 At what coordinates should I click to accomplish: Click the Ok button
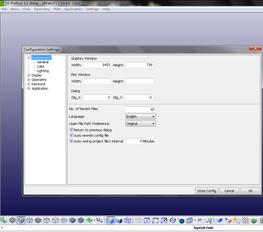(251, 191)
